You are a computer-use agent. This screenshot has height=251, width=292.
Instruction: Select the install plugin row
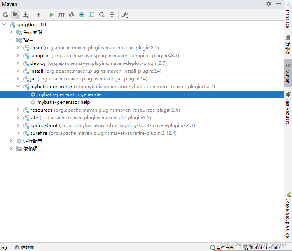coord(142,71)
